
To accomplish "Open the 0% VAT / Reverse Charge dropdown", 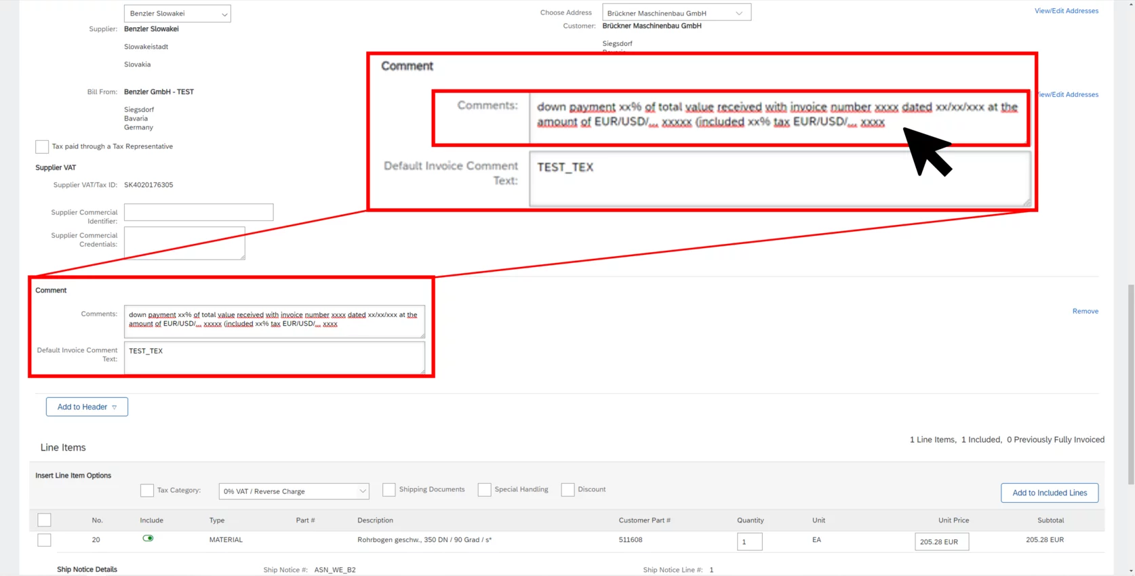I will [x=294, y=491].
